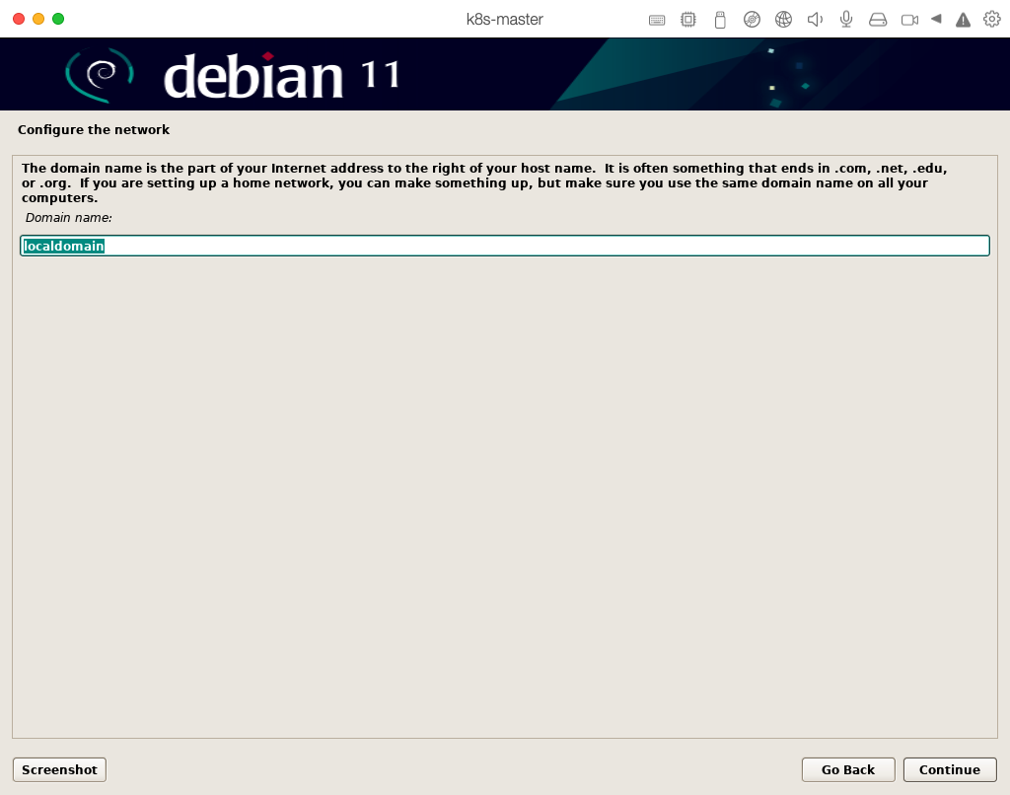Click into the Domain name text field
Viewport: 1010px width, 795px height.
click(505, 246)
